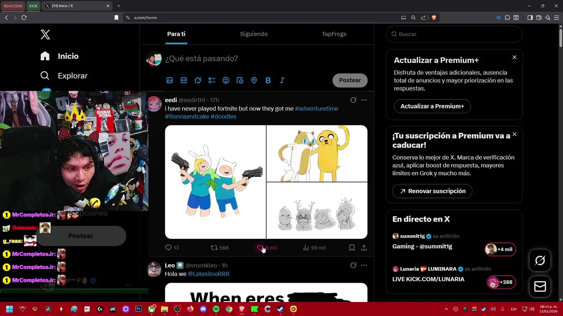Share eedi's post with share icon

coord(364,248)
